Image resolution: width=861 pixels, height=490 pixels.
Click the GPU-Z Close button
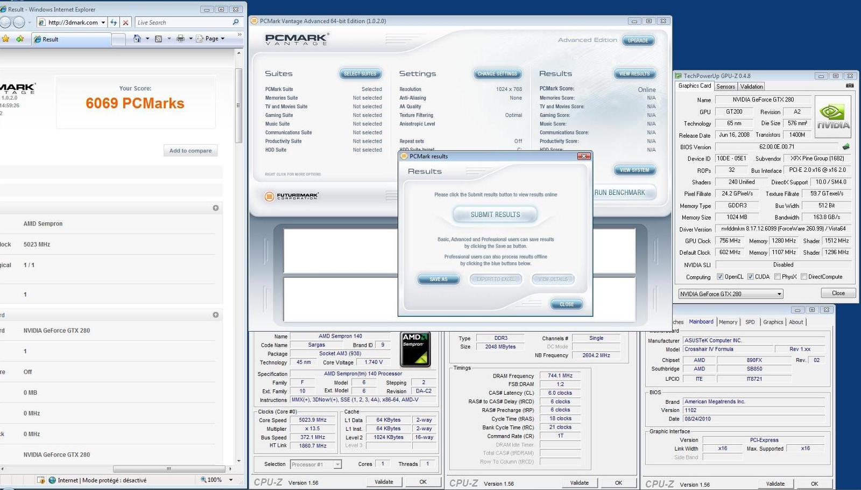coord(838,293)
